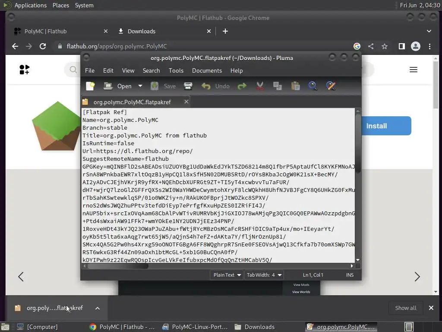
Task: Click the Pluma vertical scrollbar handle
Action: 358,143
